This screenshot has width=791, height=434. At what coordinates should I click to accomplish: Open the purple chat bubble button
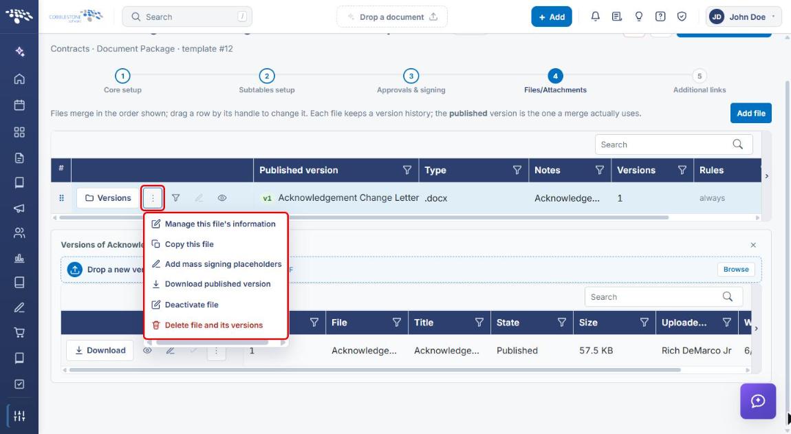click(x=758, y=401)
